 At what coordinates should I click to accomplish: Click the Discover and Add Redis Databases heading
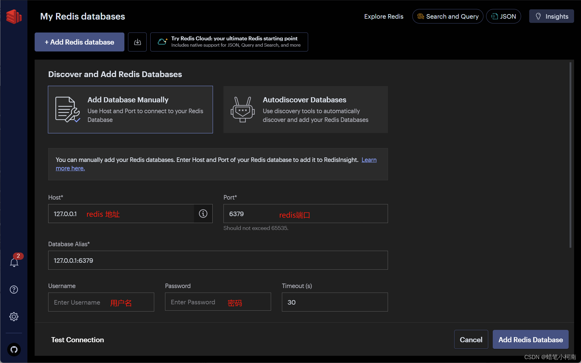(x=115, y=74)
